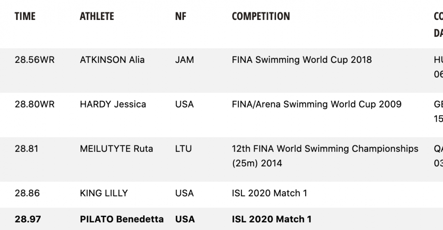Click JAM federation code in Atkinson row
This screenshot has width=443, height=230.
tap(184, 60)
